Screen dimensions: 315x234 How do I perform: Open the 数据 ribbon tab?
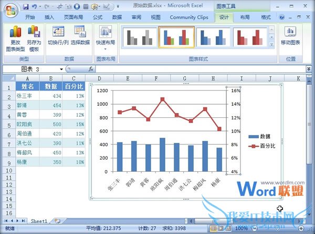coord(117,17)
